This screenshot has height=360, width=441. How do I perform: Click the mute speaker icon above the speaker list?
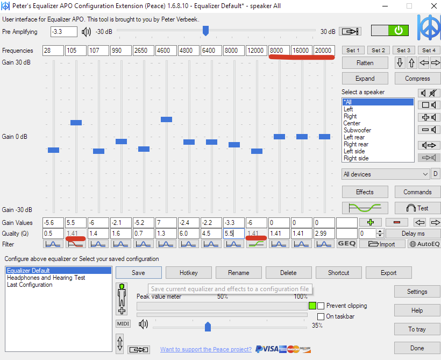coord(429,93)
